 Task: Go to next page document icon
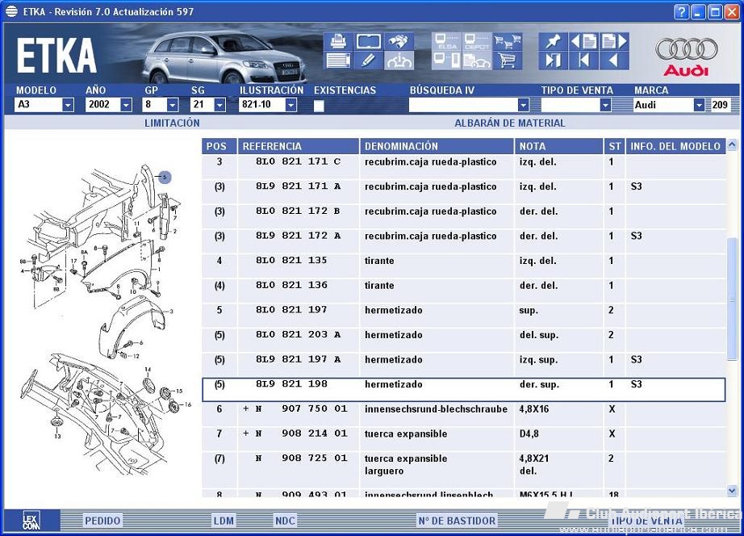614,41
